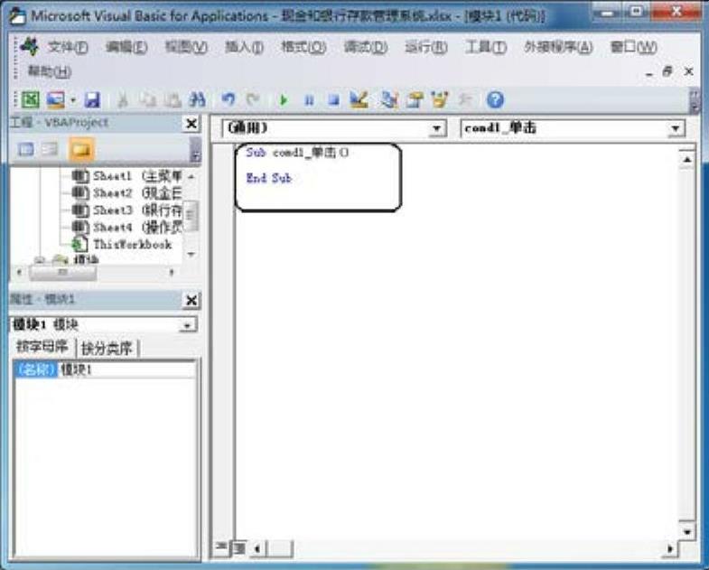
Task: Undo the last action with the Undo arrow
Action: click(x=229, y=99)
